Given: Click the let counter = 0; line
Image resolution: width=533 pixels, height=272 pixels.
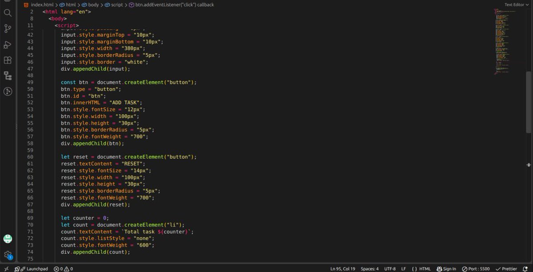Looking at the screenshot, I should coord(85,218).
